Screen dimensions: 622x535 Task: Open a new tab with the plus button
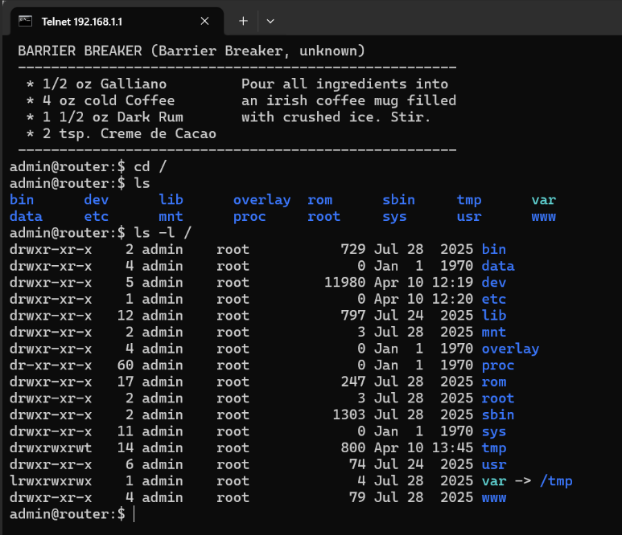point(243,20)
